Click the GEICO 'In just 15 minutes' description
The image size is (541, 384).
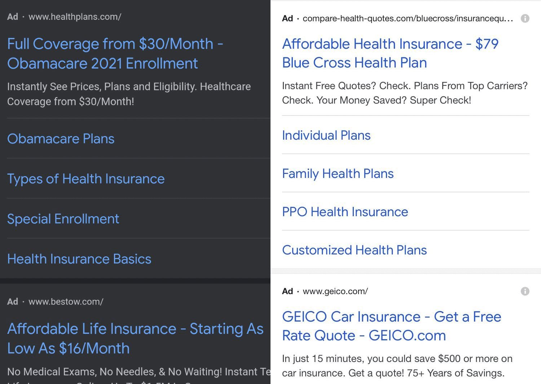coord(397,366)
